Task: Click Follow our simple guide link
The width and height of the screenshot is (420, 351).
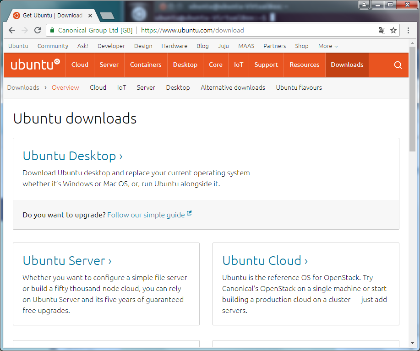Action: [x=146, y=215]
